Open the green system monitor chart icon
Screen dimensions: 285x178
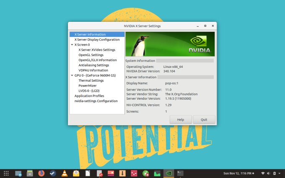coord(157,173)
